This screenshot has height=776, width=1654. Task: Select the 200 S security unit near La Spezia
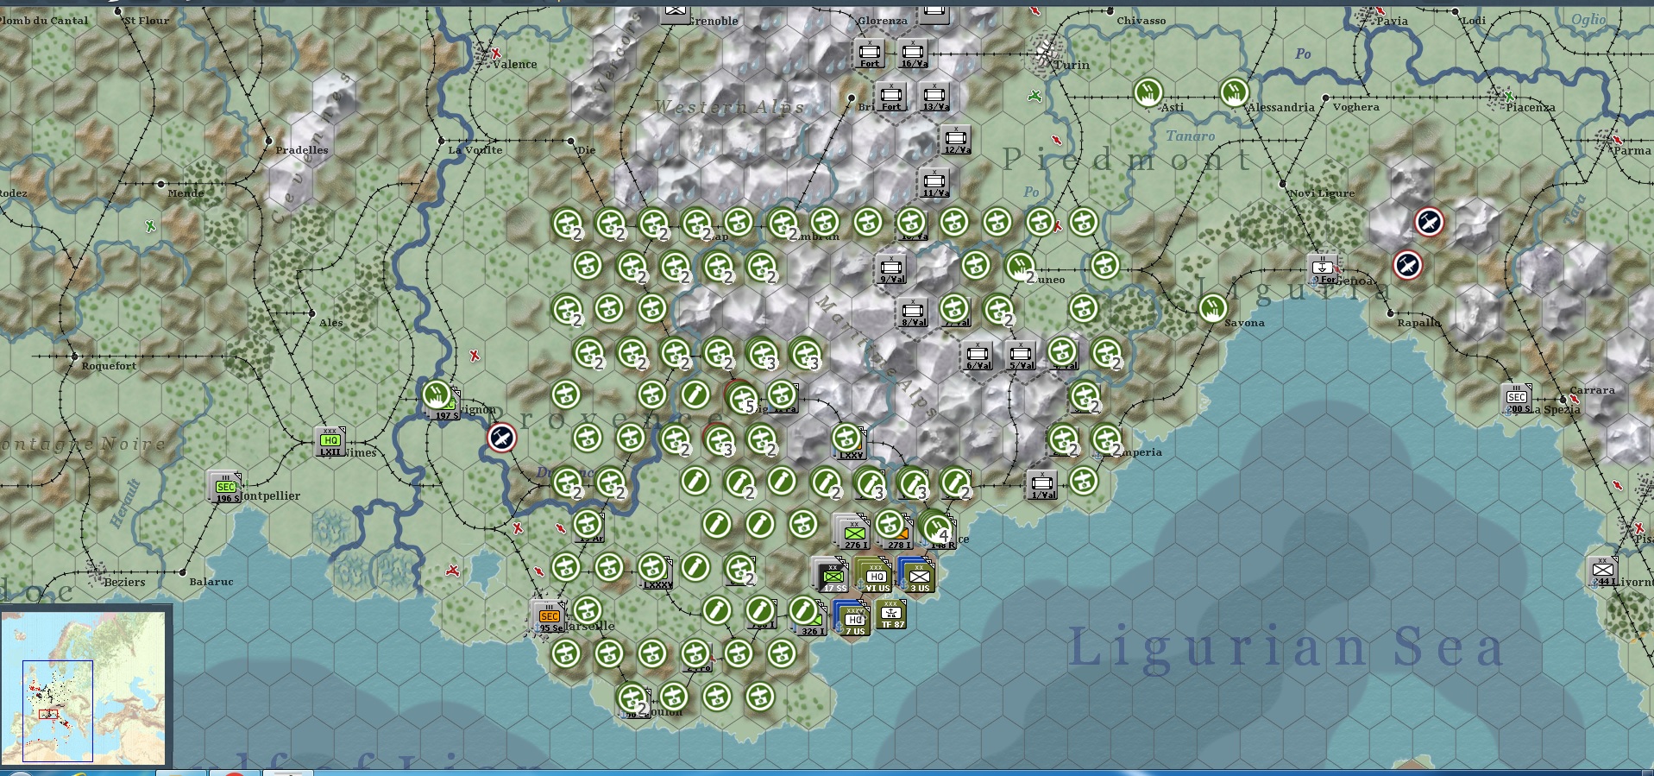tap(1517, 398)
